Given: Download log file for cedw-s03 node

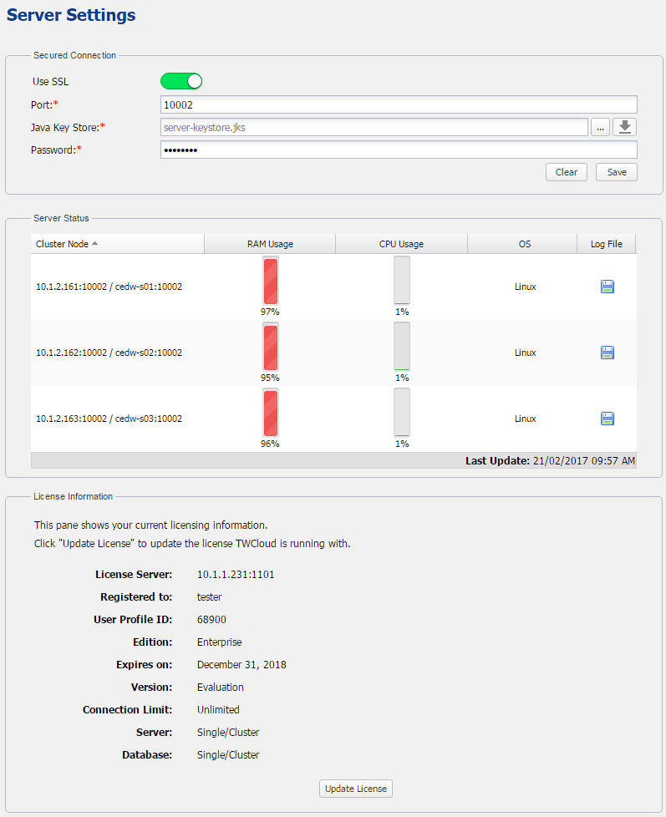Looking at the screenshot, I should [608, 419].
